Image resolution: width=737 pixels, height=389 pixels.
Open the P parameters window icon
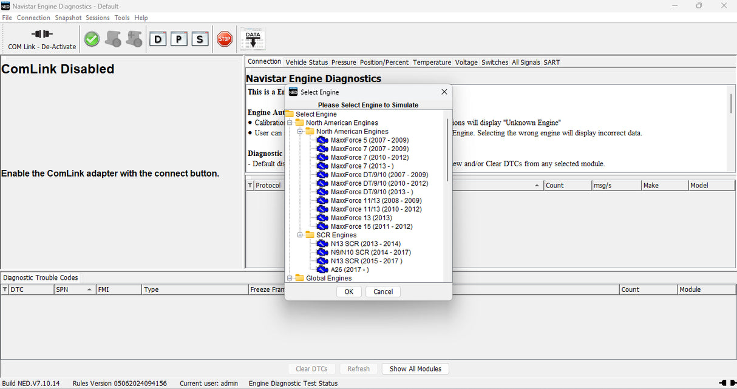pos(178,38)
